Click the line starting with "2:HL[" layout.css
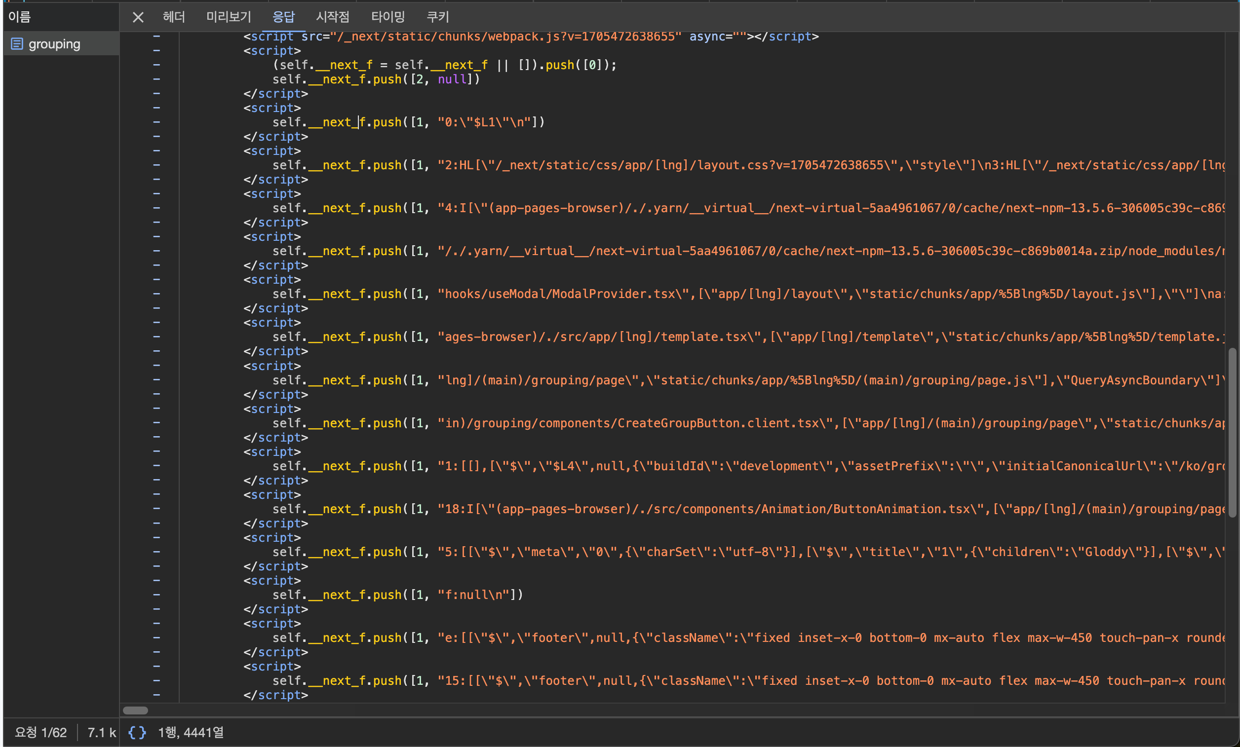This screenshot has height=747, width=1240. tap(749, 165)
